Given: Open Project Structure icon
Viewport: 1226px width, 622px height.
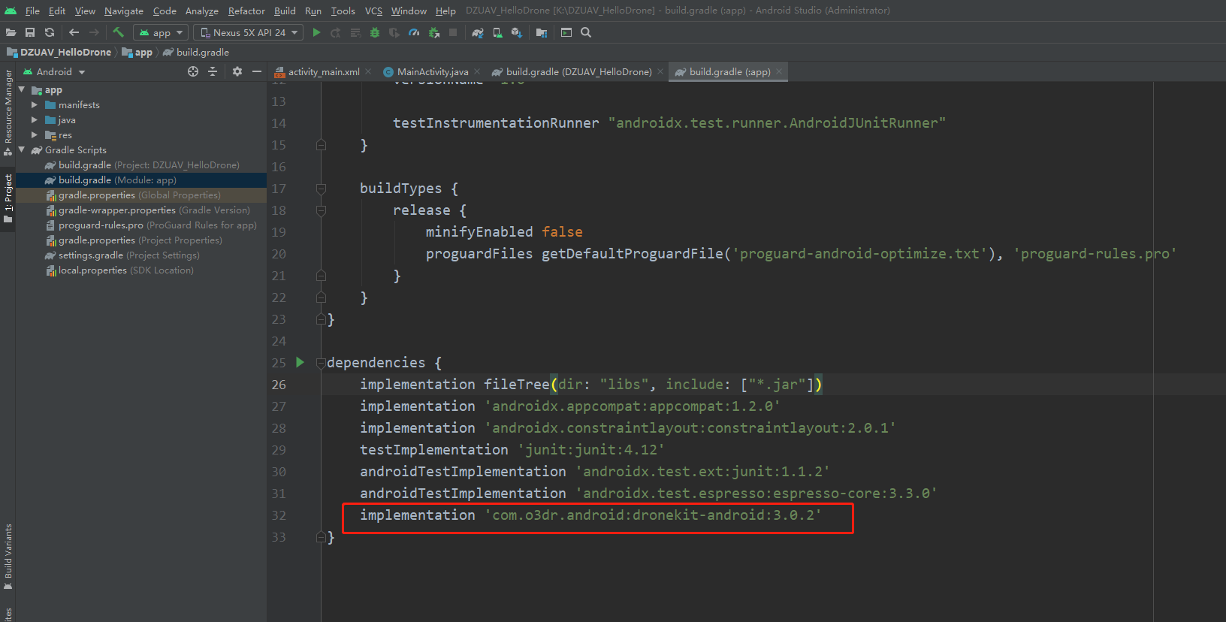Looking at the screenshot, I should point(542,32).
